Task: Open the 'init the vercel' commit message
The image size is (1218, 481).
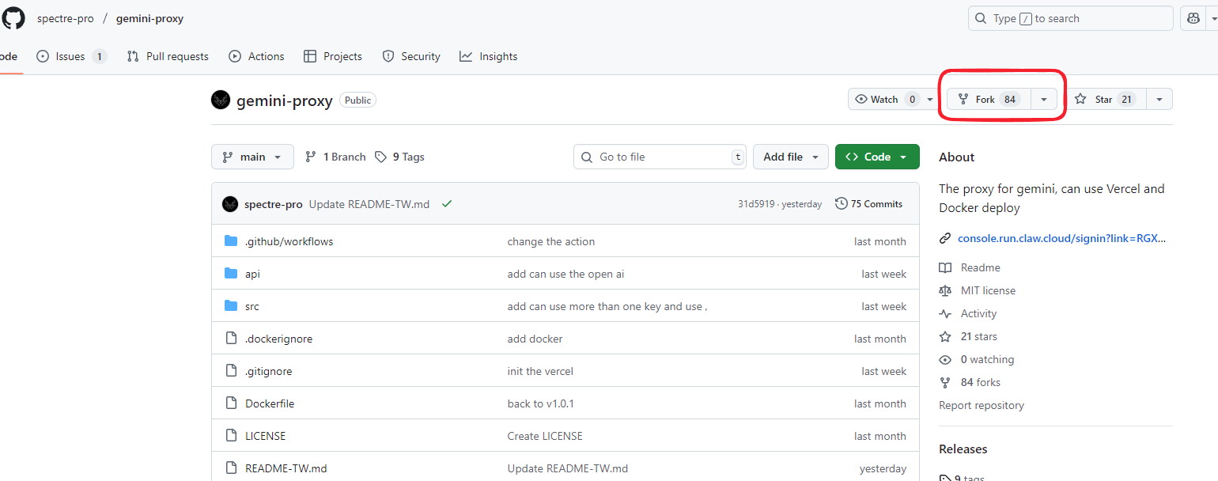Action: 540,371
